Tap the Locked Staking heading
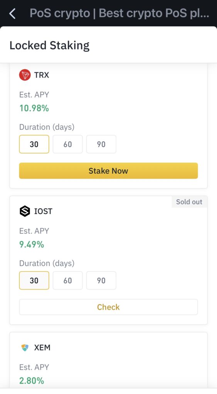This screenshot has height=394, width=217. (x=50, y=46)
